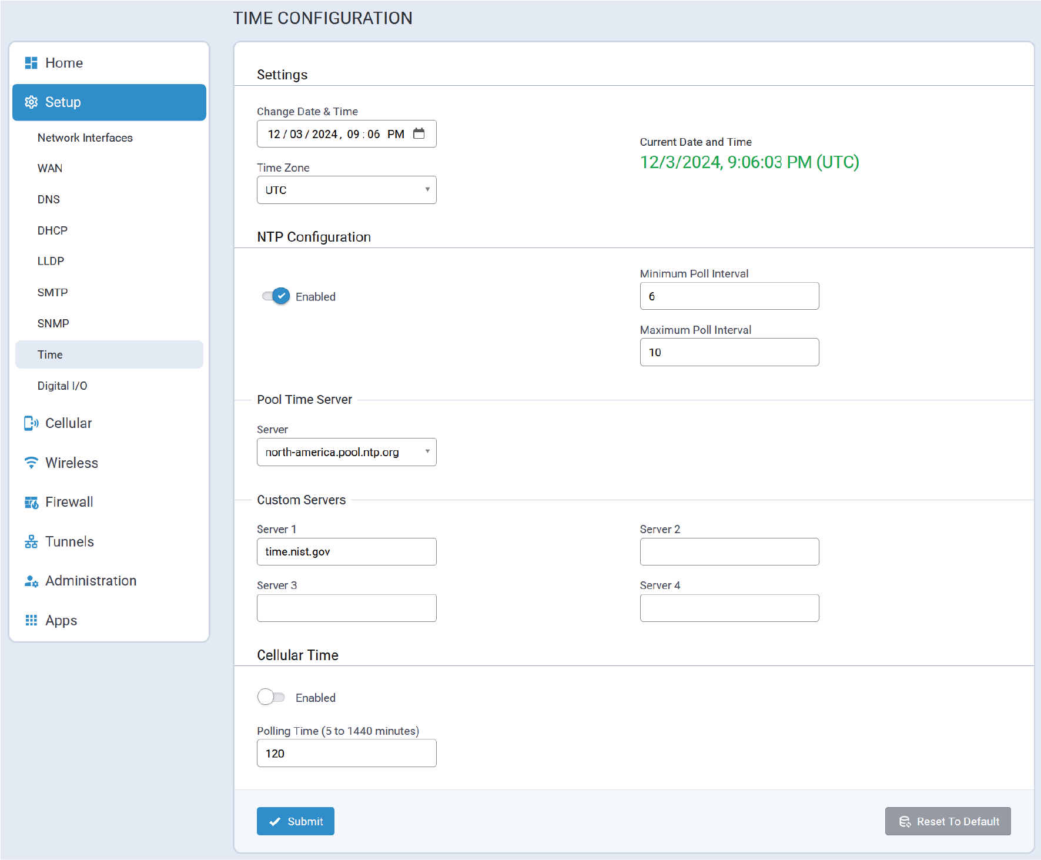This screenshot has width=1041, height=860.
Task: Click the Minimum Poll Interval field
Action: (x=729, y=296)
